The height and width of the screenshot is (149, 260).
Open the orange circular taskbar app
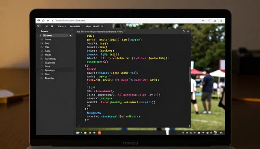(99, 133)
